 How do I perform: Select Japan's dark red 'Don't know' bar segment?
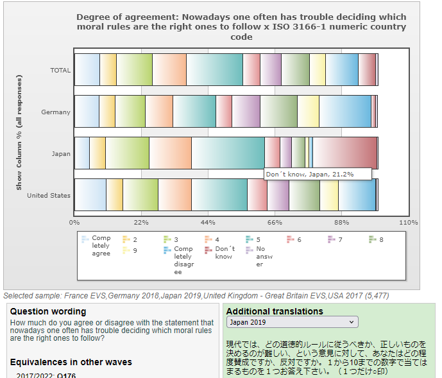pos(344,153)
